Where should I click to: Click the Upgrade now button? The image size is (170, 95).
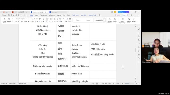[123, 12]
